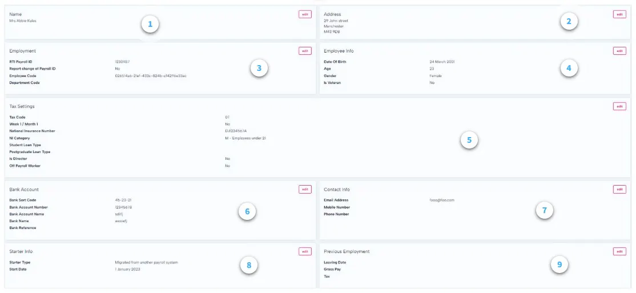Viewport: 636px width, 293px height.
Task: Click the 'Off Payroll Worker' label
Action: coord(25,166)
